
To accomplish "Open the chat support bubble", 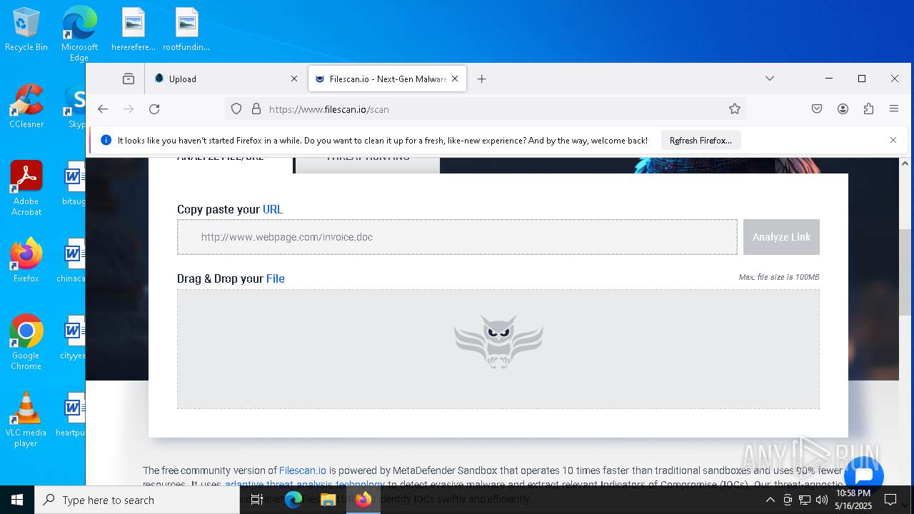I will 864,475.
